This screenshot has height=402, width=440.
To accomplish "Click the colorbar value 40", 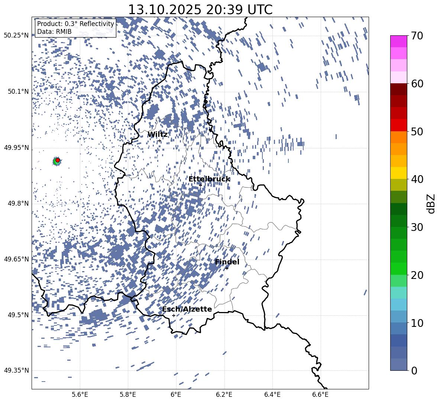I will (417, 179).
